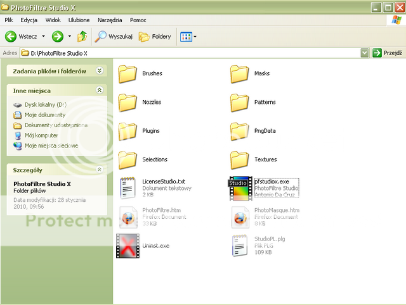Open the Brushes folder

128,73
